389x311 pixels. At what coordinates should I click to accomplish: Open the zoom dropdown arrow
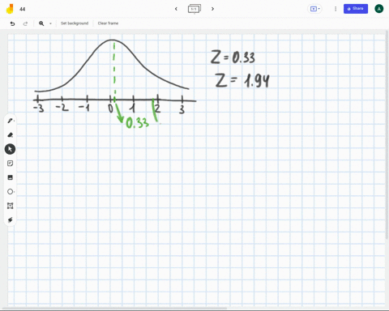[x=50, y=23]
